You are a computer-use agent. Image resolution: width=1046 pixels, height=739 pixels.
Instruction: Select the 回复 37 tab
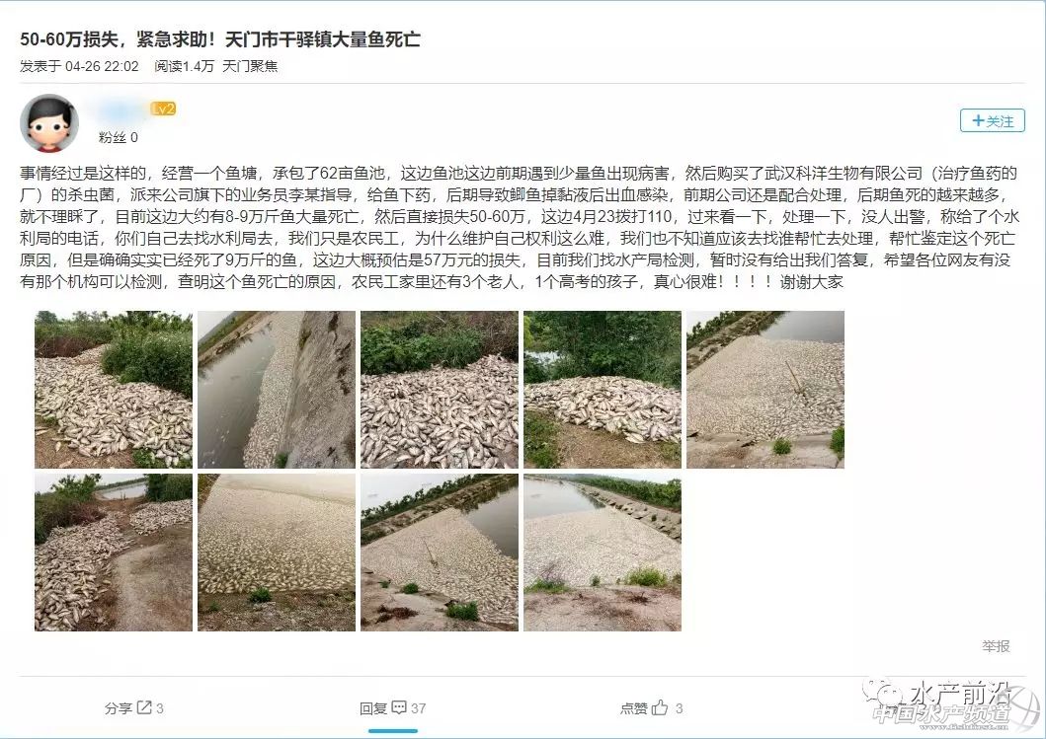coord(392,708)
